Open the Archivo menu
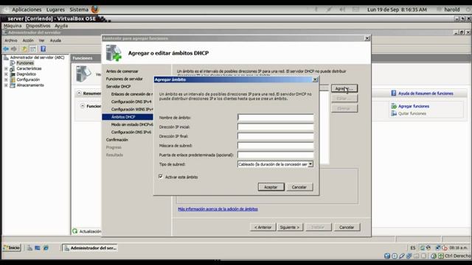The width and height of the screenshot is (472, 265). coord(11,40)
